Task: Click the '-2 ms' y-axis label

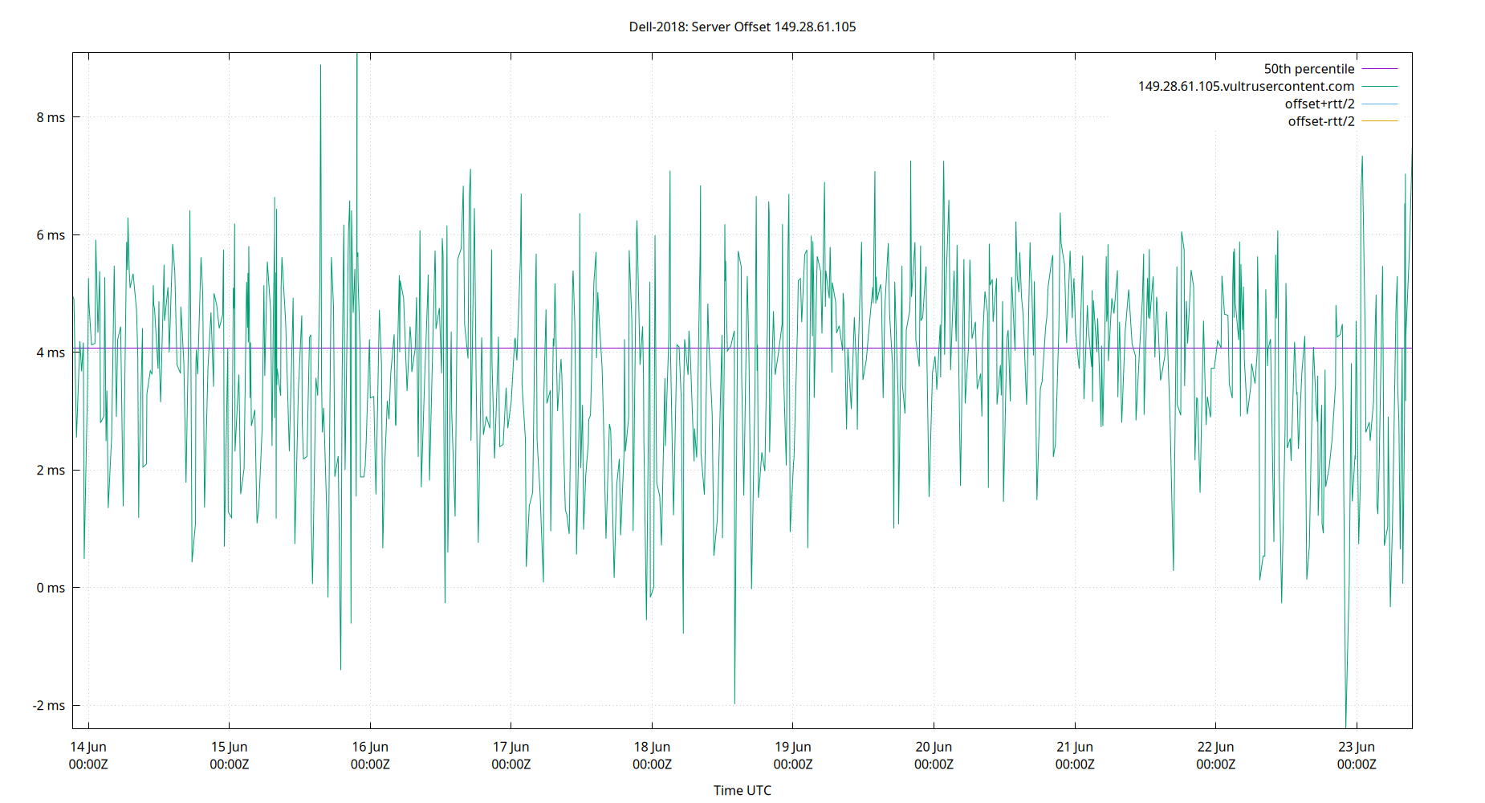Action: tap(49, 706)
